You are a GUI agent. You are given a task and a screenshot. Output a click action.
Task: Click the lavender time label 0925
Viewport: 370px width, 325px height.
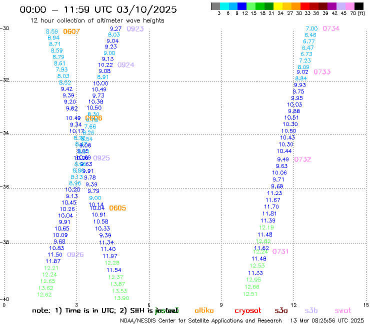point(101,158)
